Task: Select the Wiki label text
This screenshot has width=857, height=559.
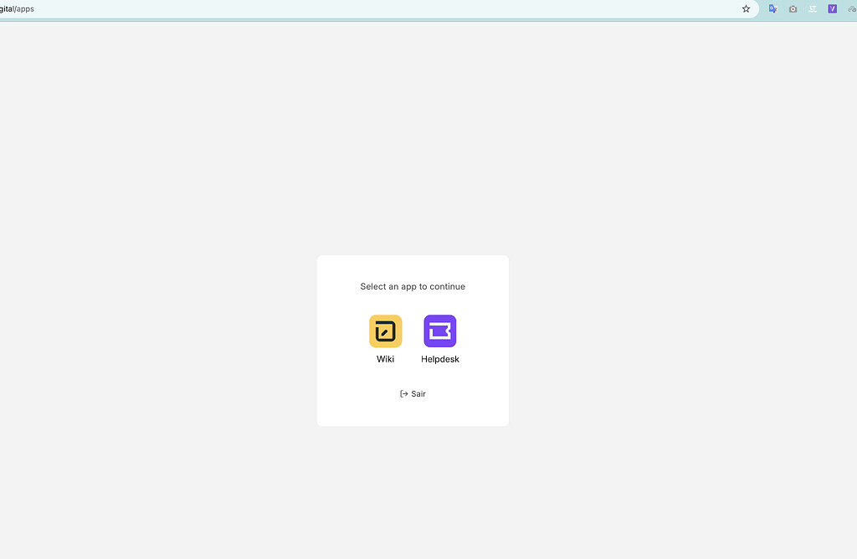Action: pyautogui.click(x=385, y=358)
